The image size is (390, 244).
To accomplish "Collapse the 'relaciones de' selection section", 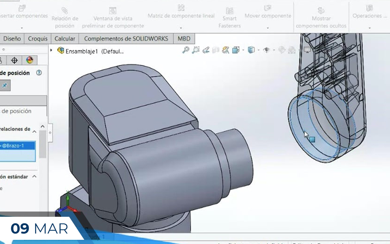I will coord(34,132).
